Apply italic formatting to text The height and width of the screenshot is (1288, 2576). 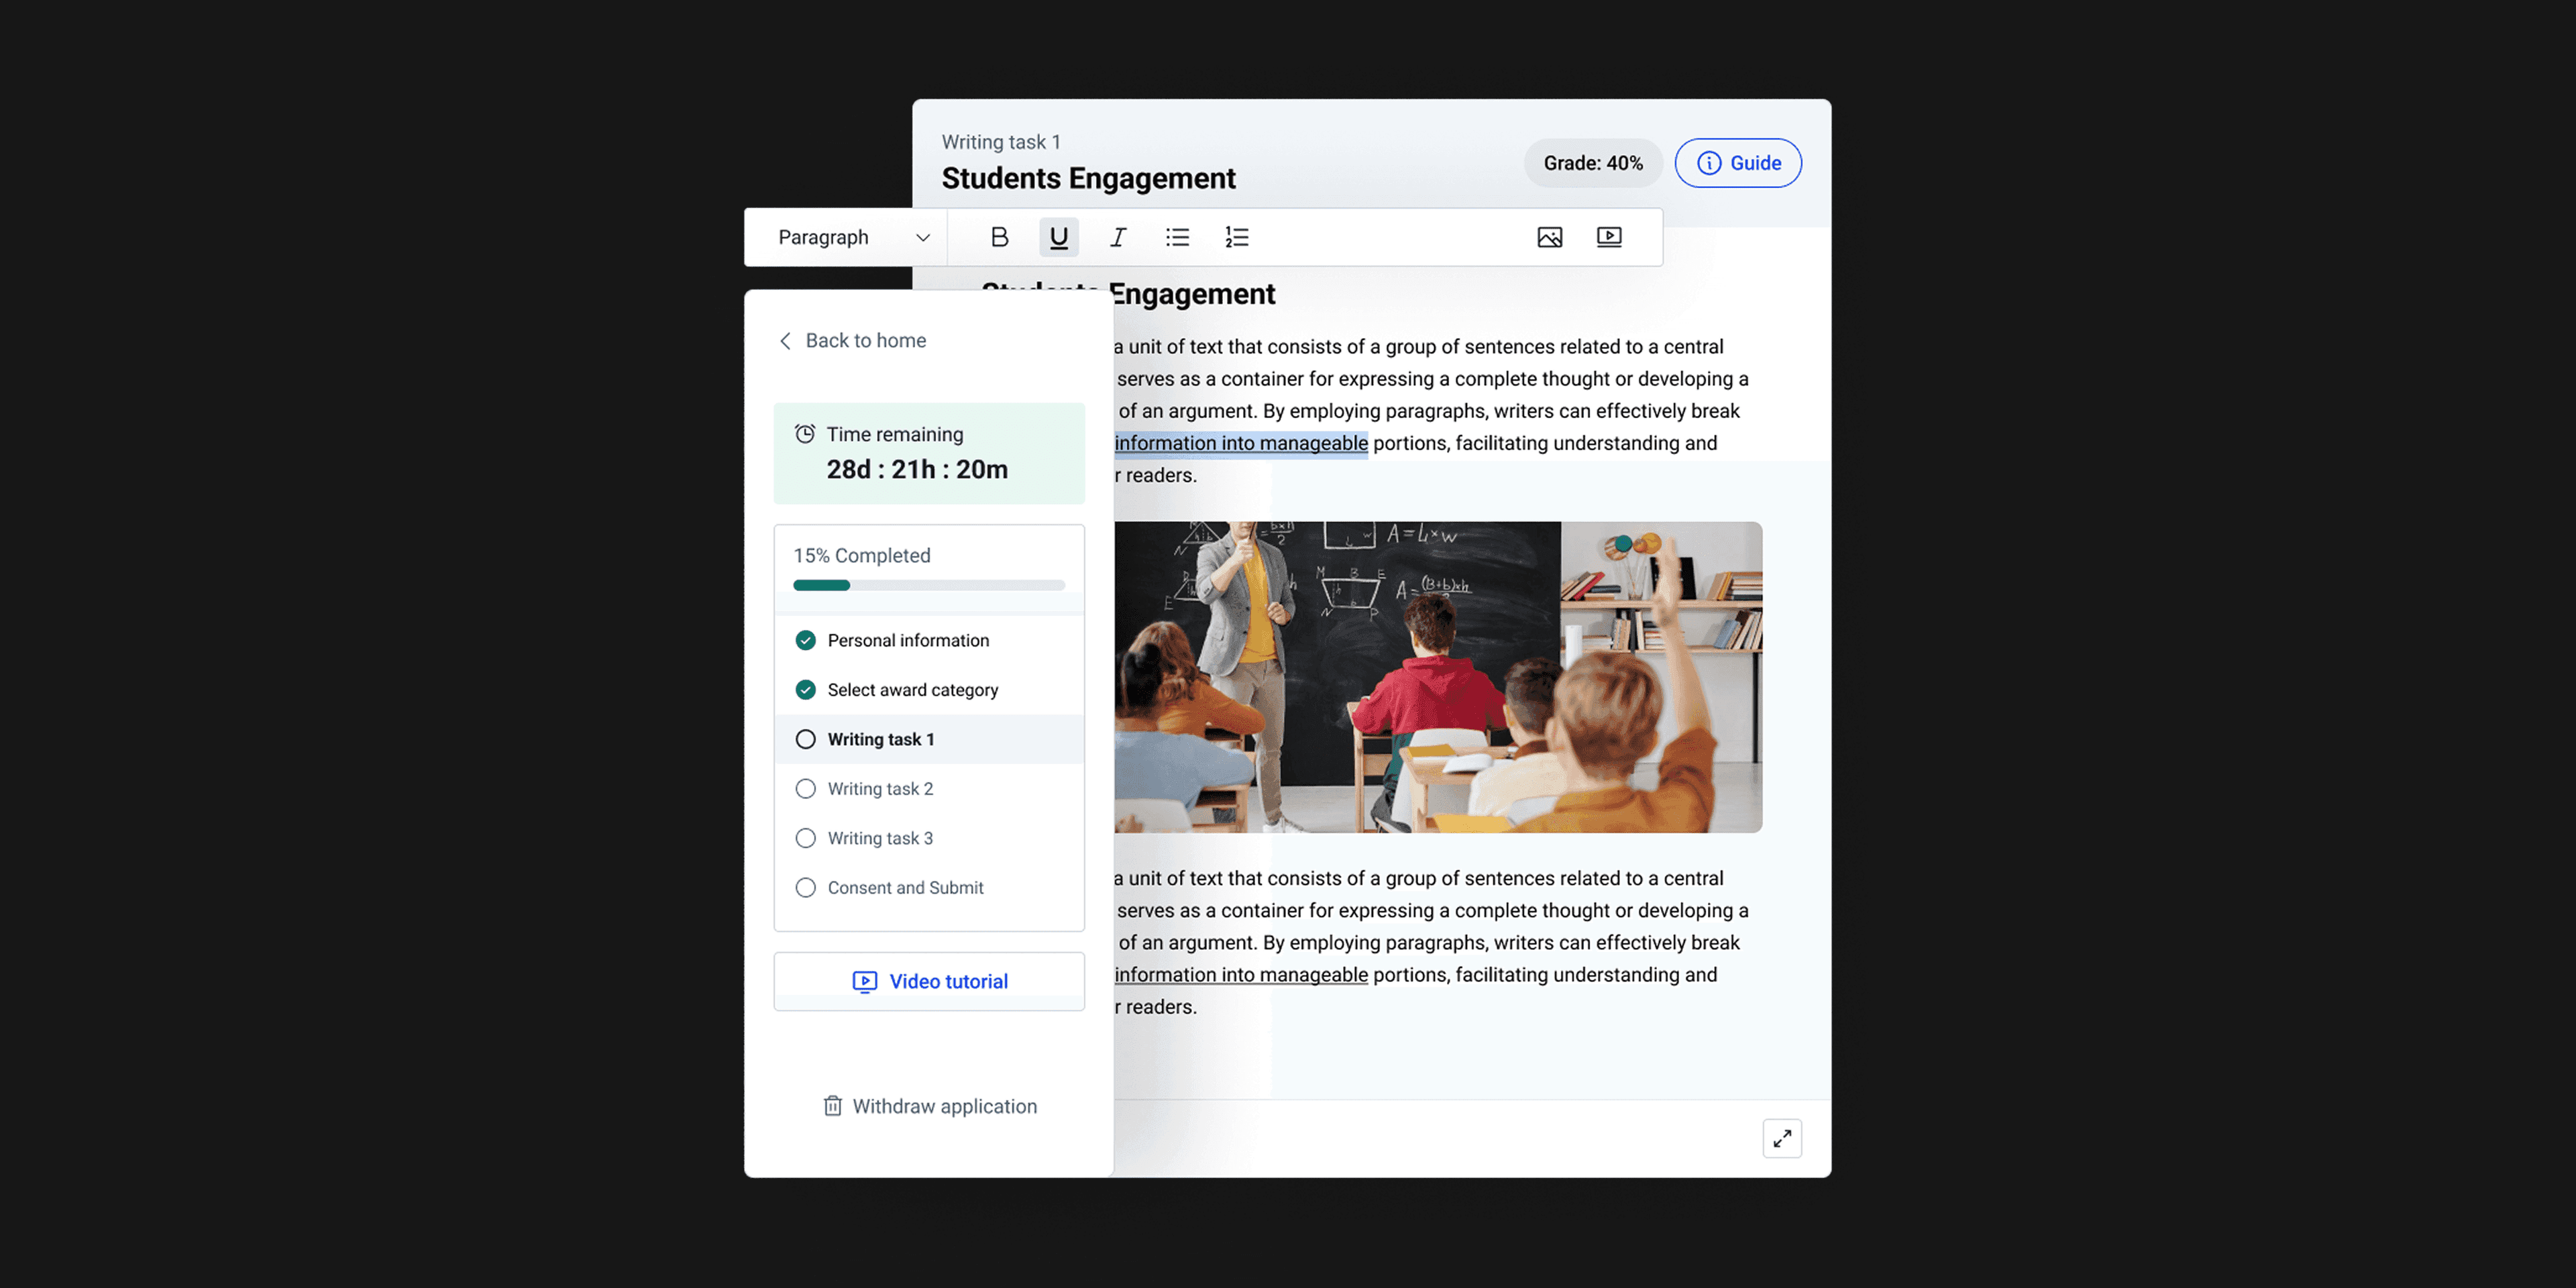coord(1117,237)
